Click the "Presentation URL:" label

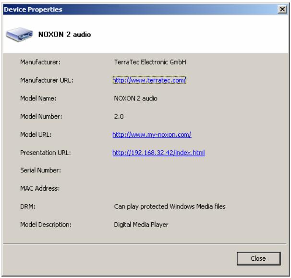[46, 153]
